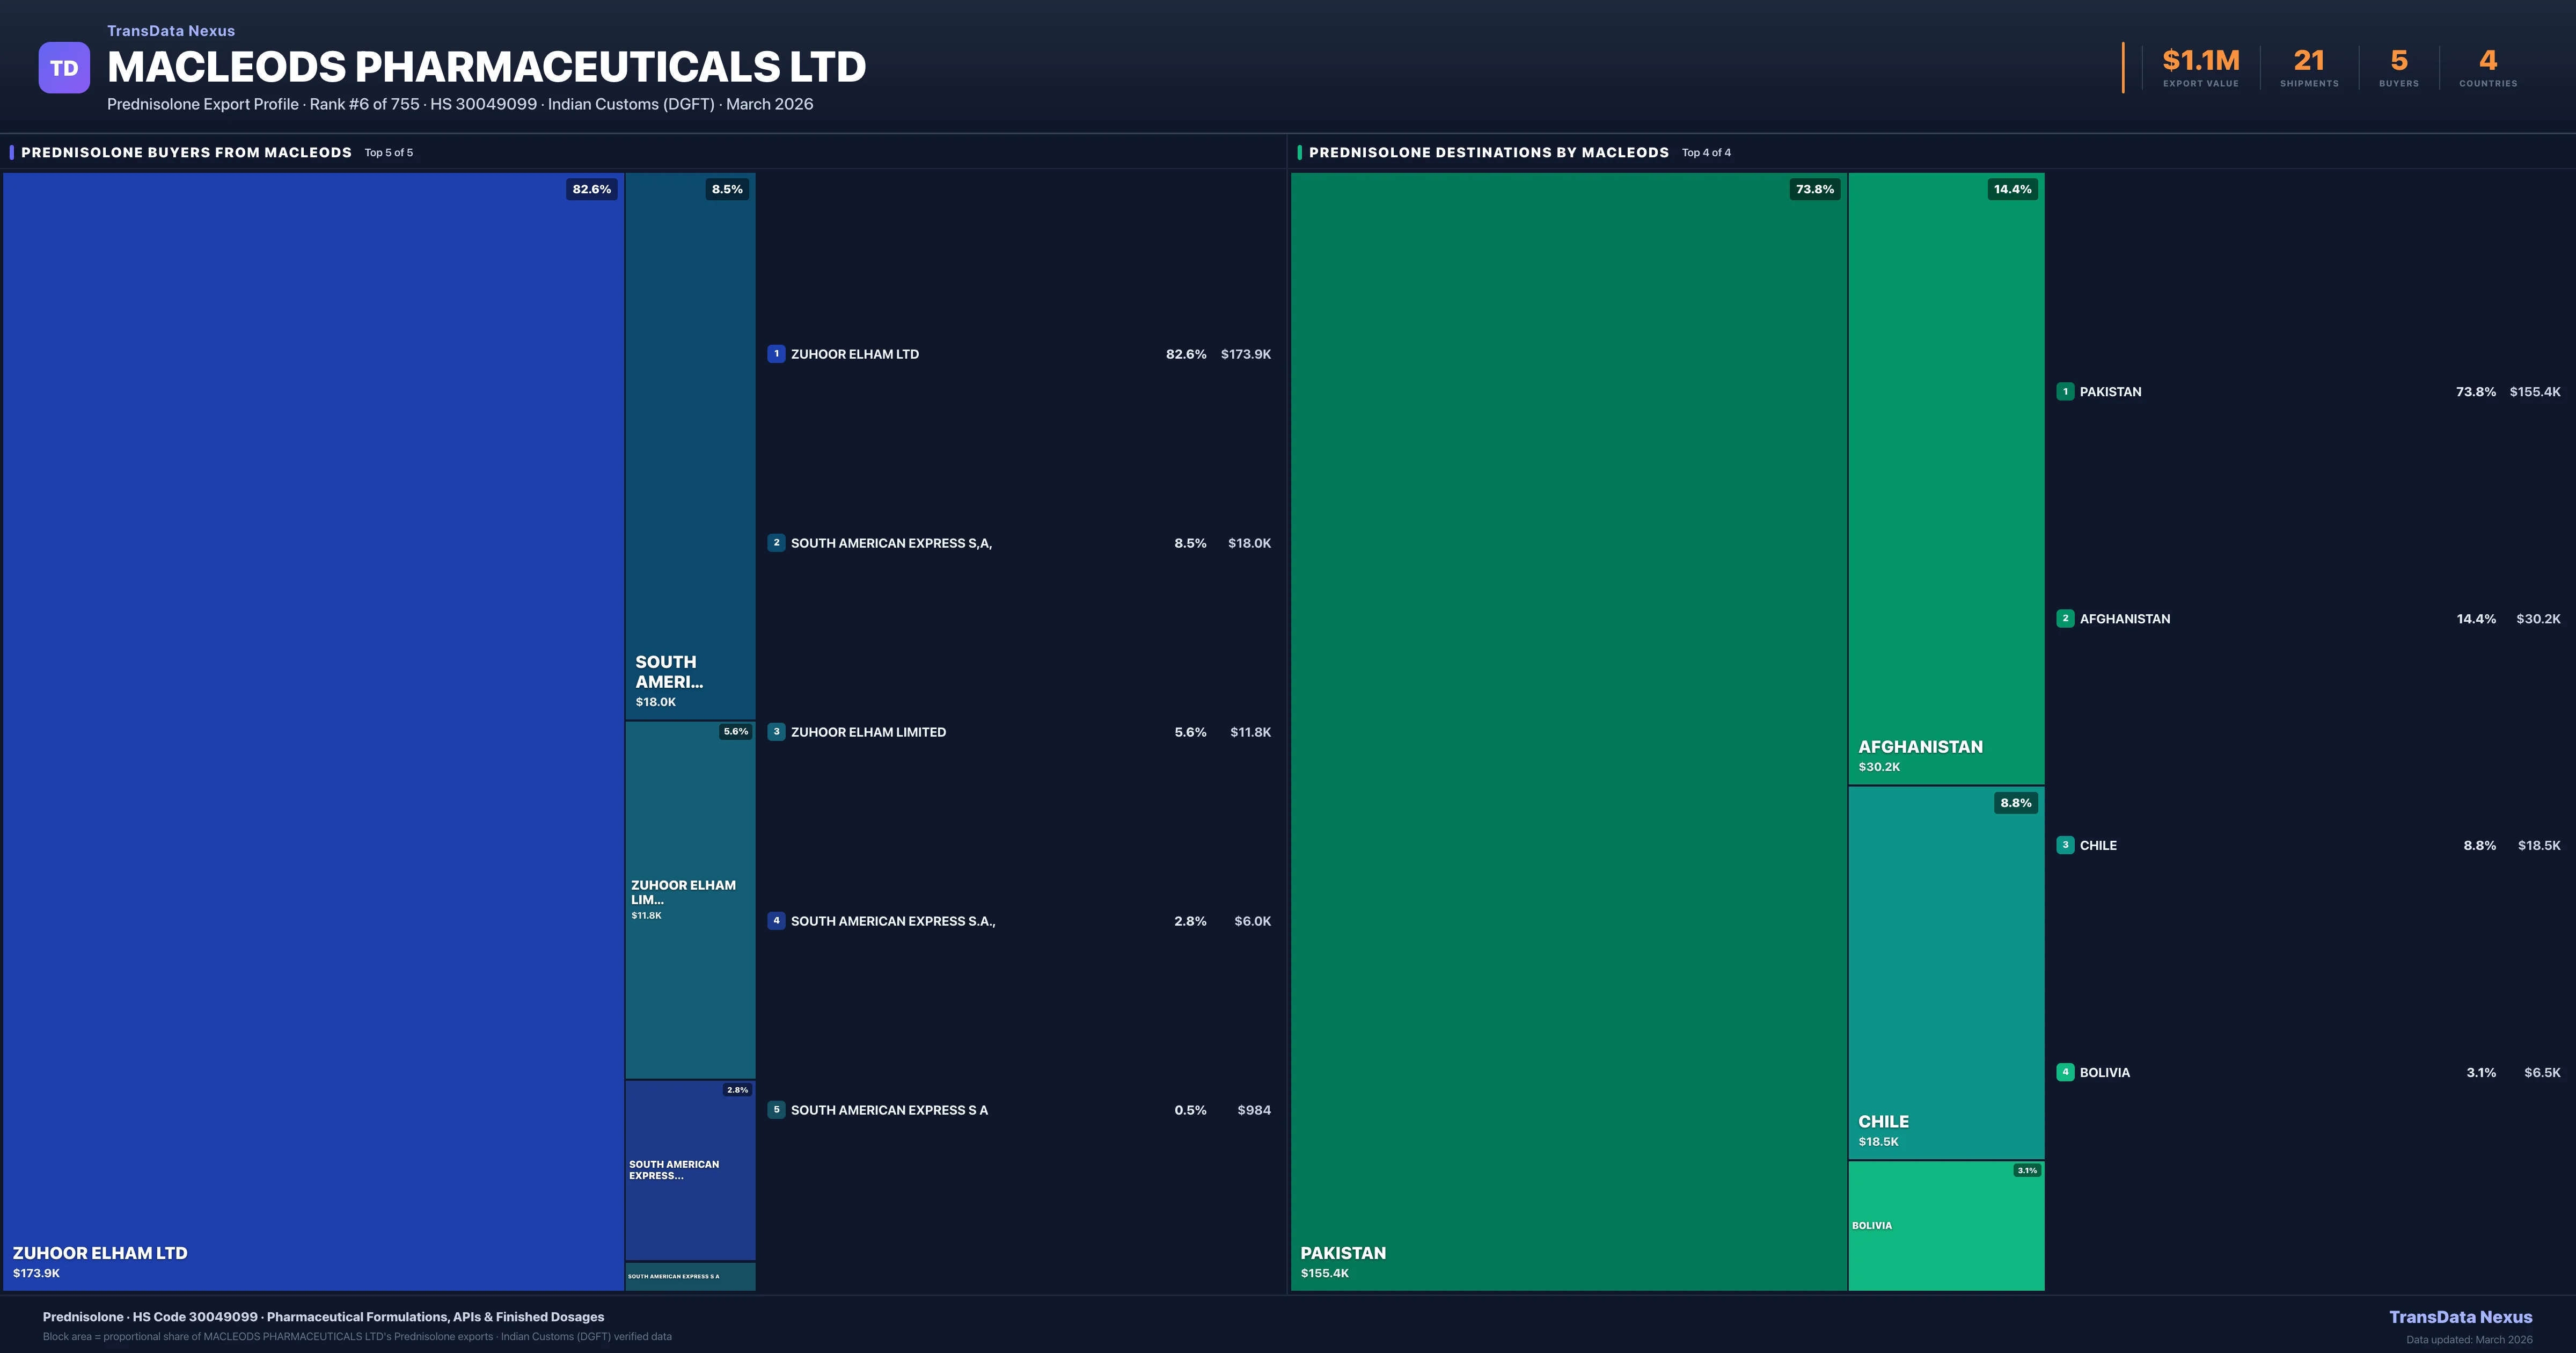Select the large ZUHOOR ELHAM LTD treemap block
Viewport: 2576px width, 1353px height.
click(x=313, y=731)
